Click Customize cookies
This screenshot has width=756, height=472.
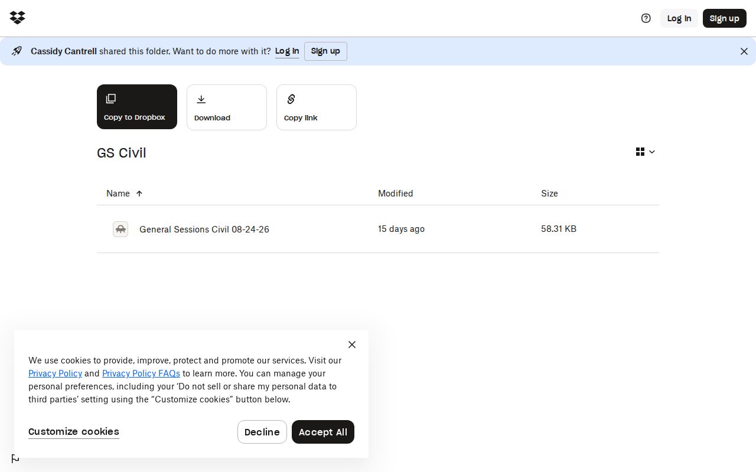click(x=74, y=432)
